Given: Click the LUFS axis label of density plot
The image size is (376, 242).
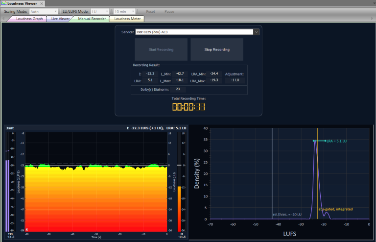Looking at the screenshot, I should click(x=289, y=234).
